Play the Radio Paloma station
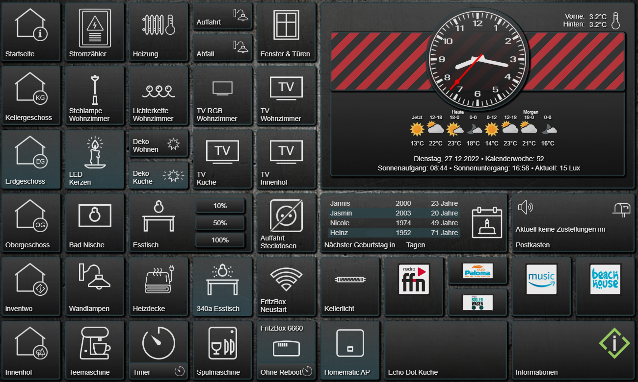The height and width of the screenshot is (382, 638). pos(478,270)
